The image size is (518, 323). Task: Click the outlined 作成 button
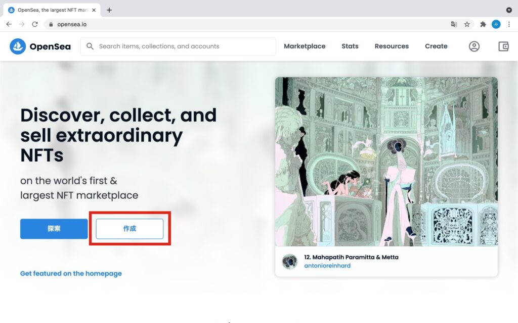click(x=129, y=229)
